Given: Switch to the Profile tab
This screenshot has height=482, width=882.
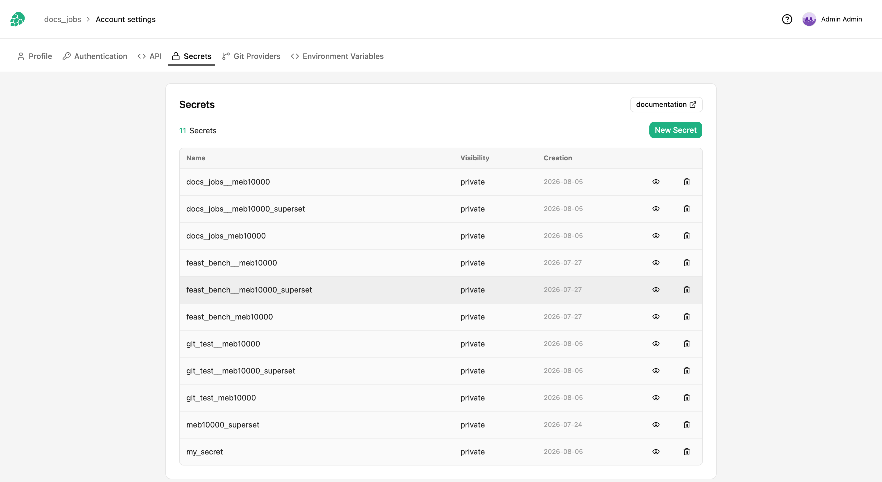Looking at the screenshot, I should 34,56.
